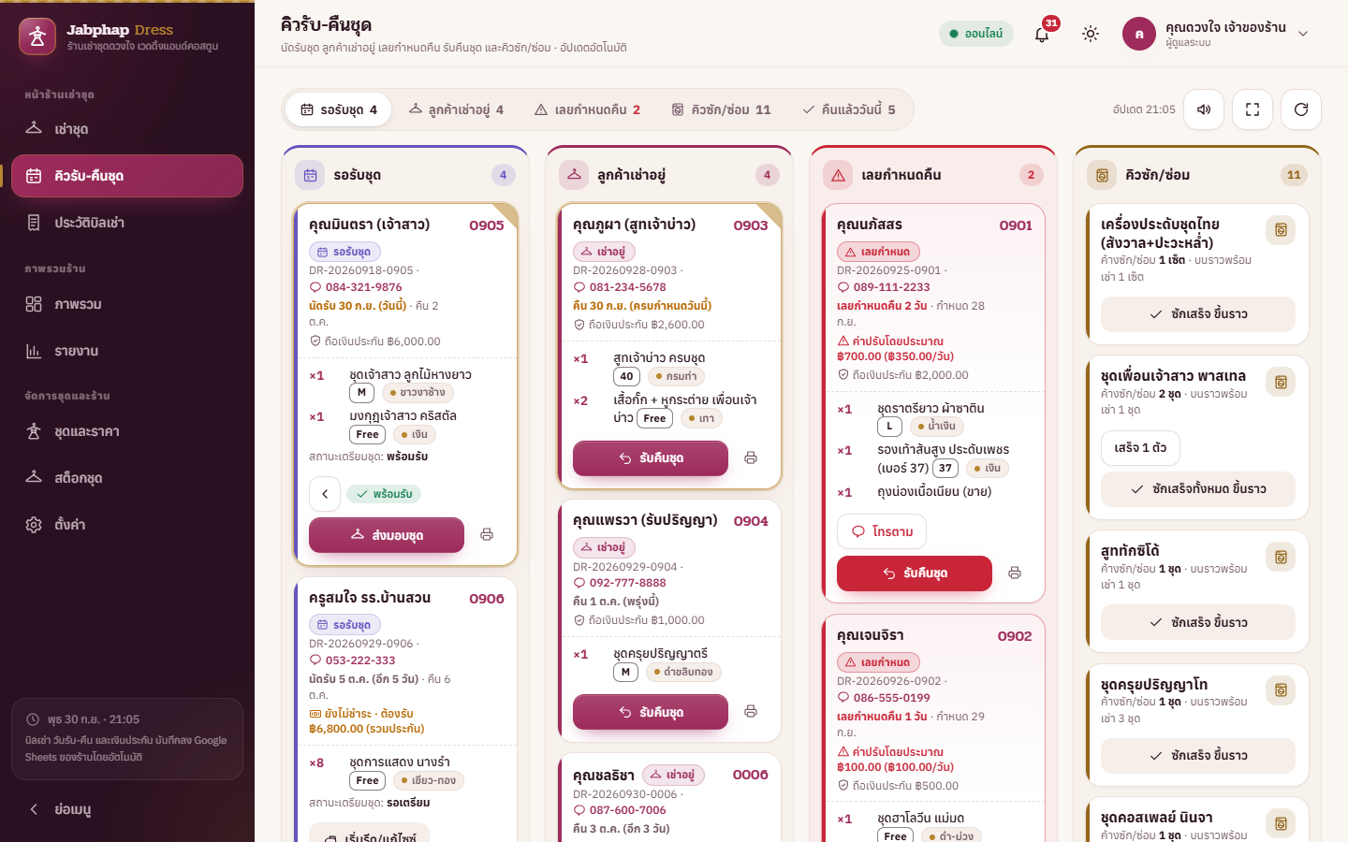Click โทรตาม button for คุณนภัสสร
Viewport: 1348px width, 842px height.
tap(882, 531)
